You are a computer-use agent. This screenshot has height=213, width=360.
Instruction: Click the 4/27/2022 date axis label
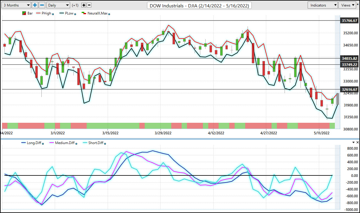tap(269, 133)
